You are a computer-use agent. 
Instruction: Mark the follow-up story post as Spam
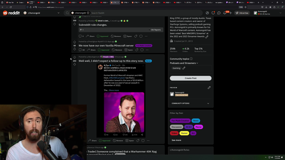click(130, 140)
